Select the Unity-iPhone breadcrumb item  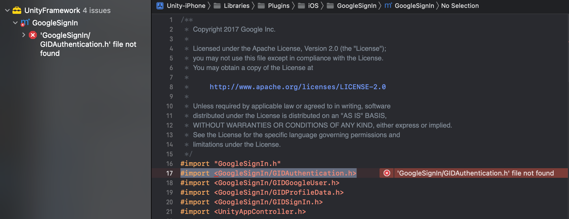click(185, 6)
